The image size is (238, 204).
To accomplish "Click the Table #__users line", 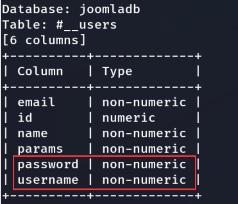I will pos(60,25).
